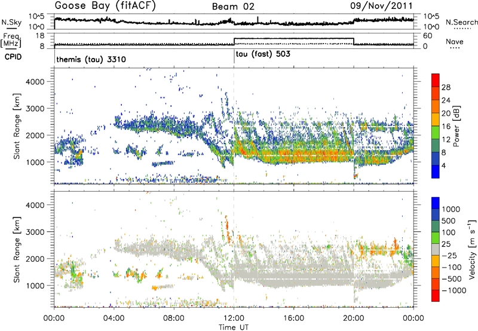Select the 'Velocity [m s-1]' color bar title
The height and width of the screenshot is (331, 478).
pos(472,249)
